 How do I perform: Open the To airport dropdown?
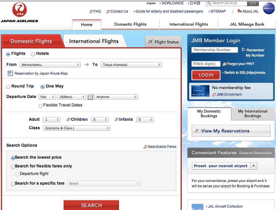click(x=131, y=65)
